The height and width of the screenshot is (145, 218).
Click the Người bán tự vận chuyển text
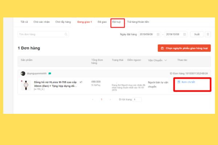[x=158, y=84]
